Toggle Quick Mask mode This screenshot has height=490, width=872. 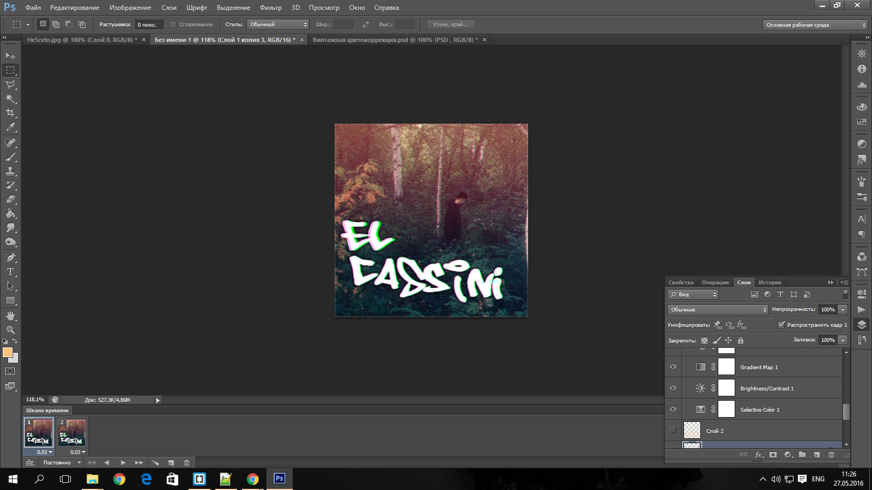(10, 371)
